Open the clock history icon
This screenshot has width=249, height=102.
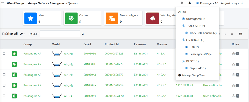coord(182,3)
